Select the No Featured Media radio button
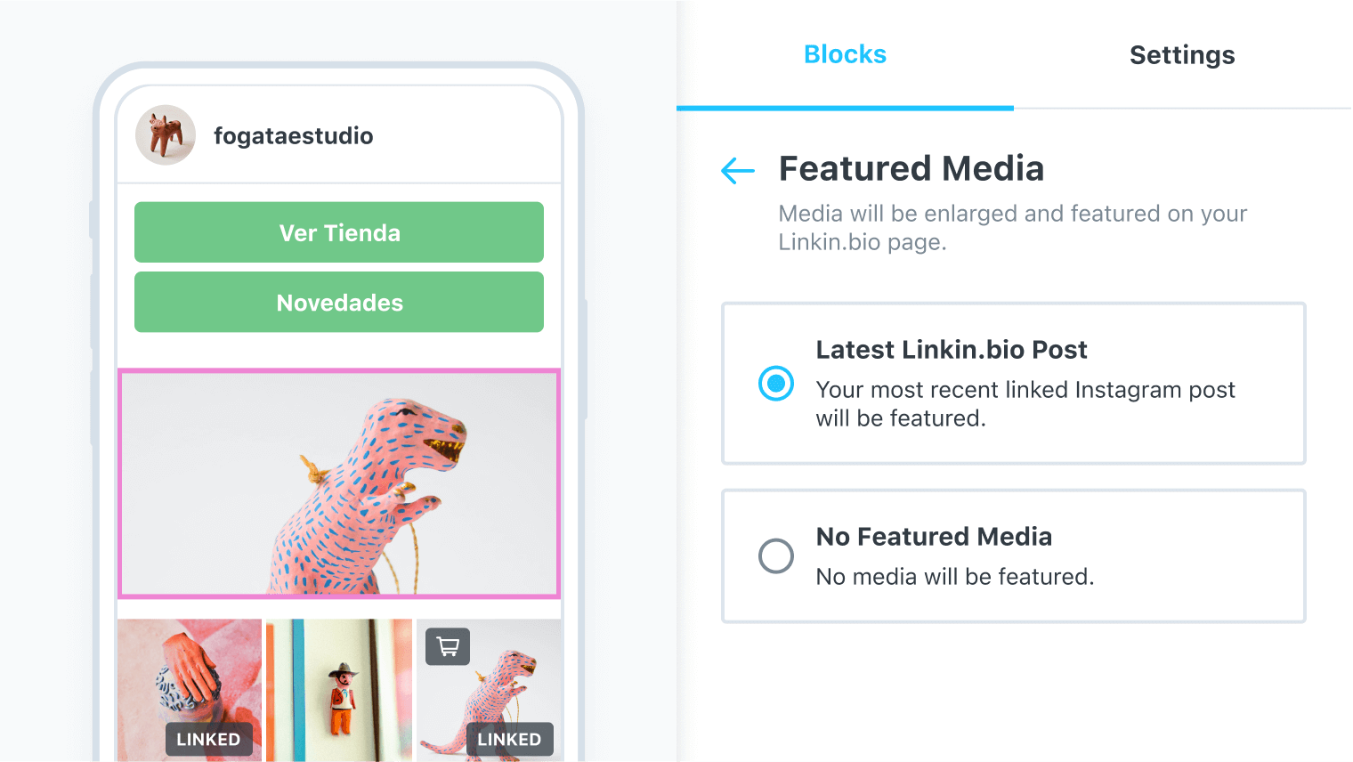1353x762 pixels. tap(776, 555)
